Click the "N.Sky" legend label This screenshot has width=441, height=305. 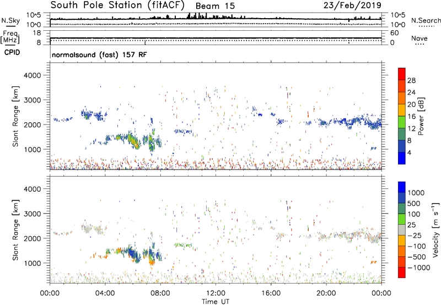10,20
